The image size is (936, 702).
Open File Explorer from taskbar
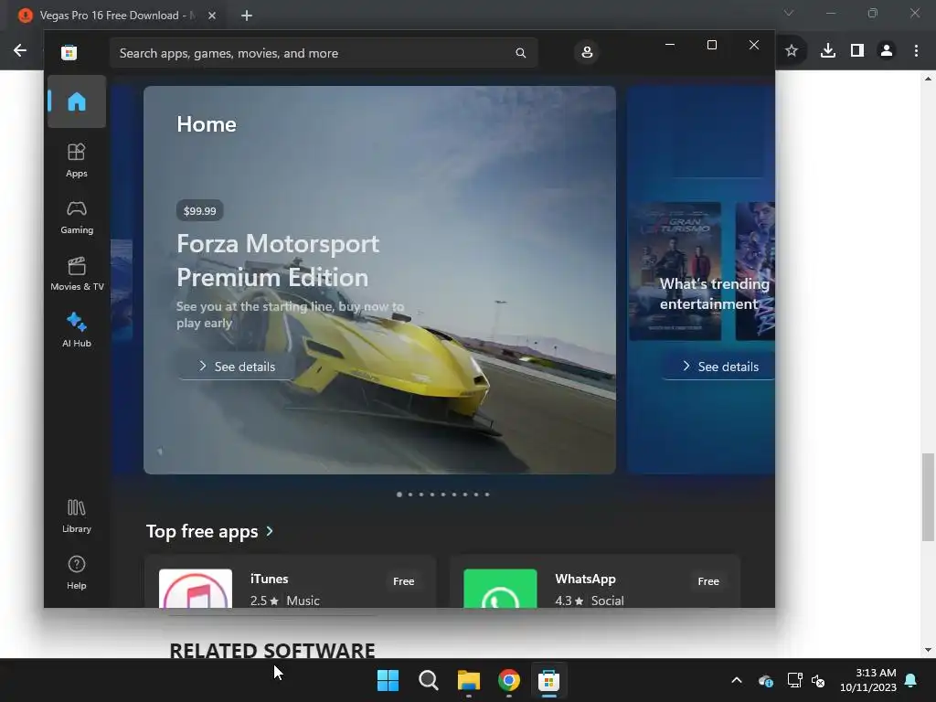pos(469,680)
